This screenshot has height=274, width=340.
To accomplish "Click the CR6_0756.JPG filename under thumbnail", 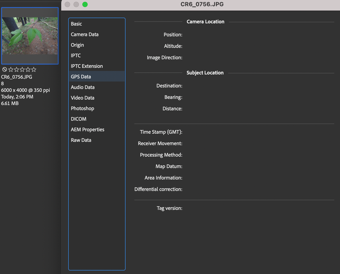I will coord(17,77).
